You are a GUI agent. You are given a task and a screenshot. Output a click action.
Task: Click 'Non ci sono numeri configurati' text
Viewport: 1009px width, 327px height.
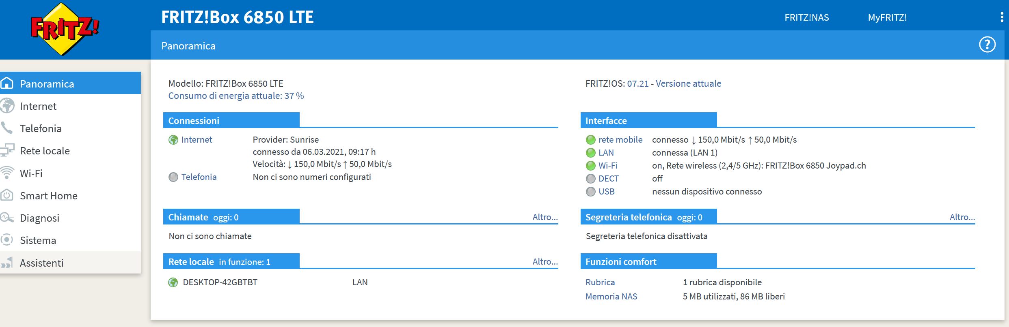click(x=312, y=177)
